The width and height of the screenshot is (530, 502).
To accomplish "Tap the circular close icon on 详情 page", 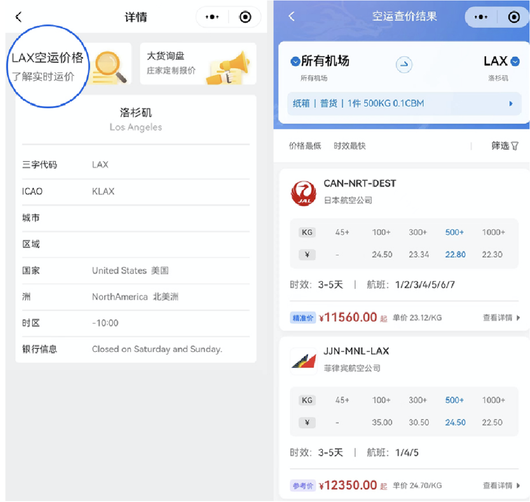I will (x=245, y=17).
